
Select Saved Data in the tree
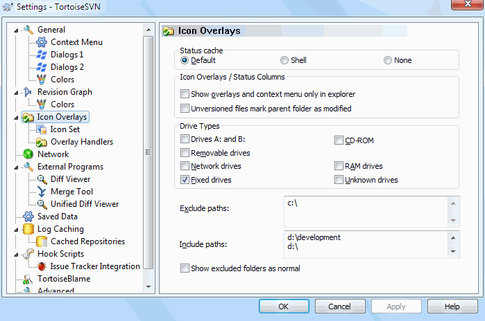[x=57, y=217]
